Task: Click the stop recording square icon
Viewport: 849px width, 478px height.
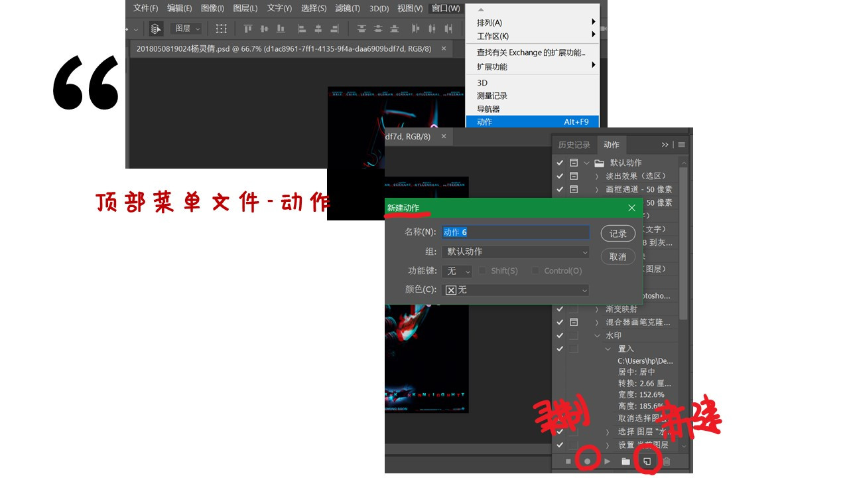Action: (x=568, y=461)
